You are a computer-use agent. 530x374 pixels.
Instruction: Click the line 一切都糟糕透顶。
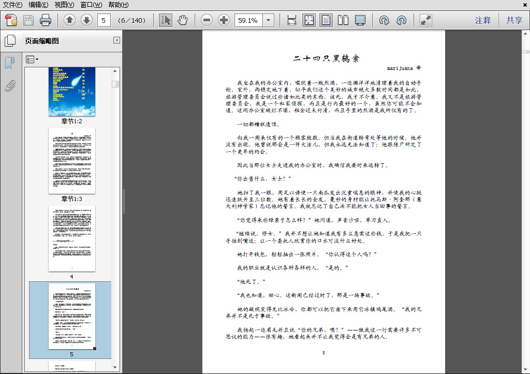click(259, 124)
